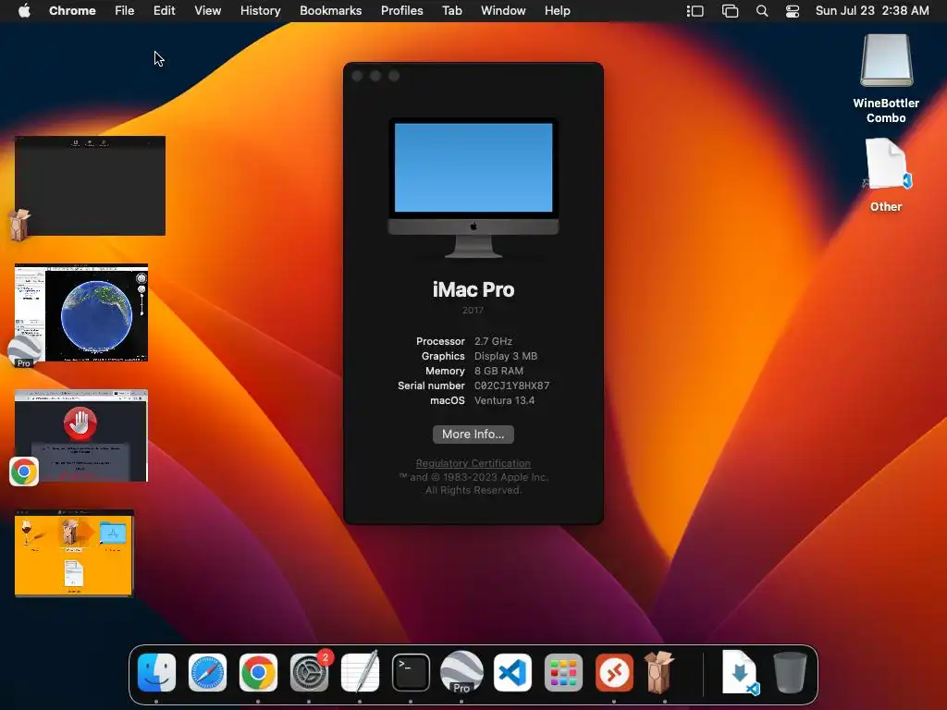Open Launchpad from the Dock
947x710 pixels.
563,672
